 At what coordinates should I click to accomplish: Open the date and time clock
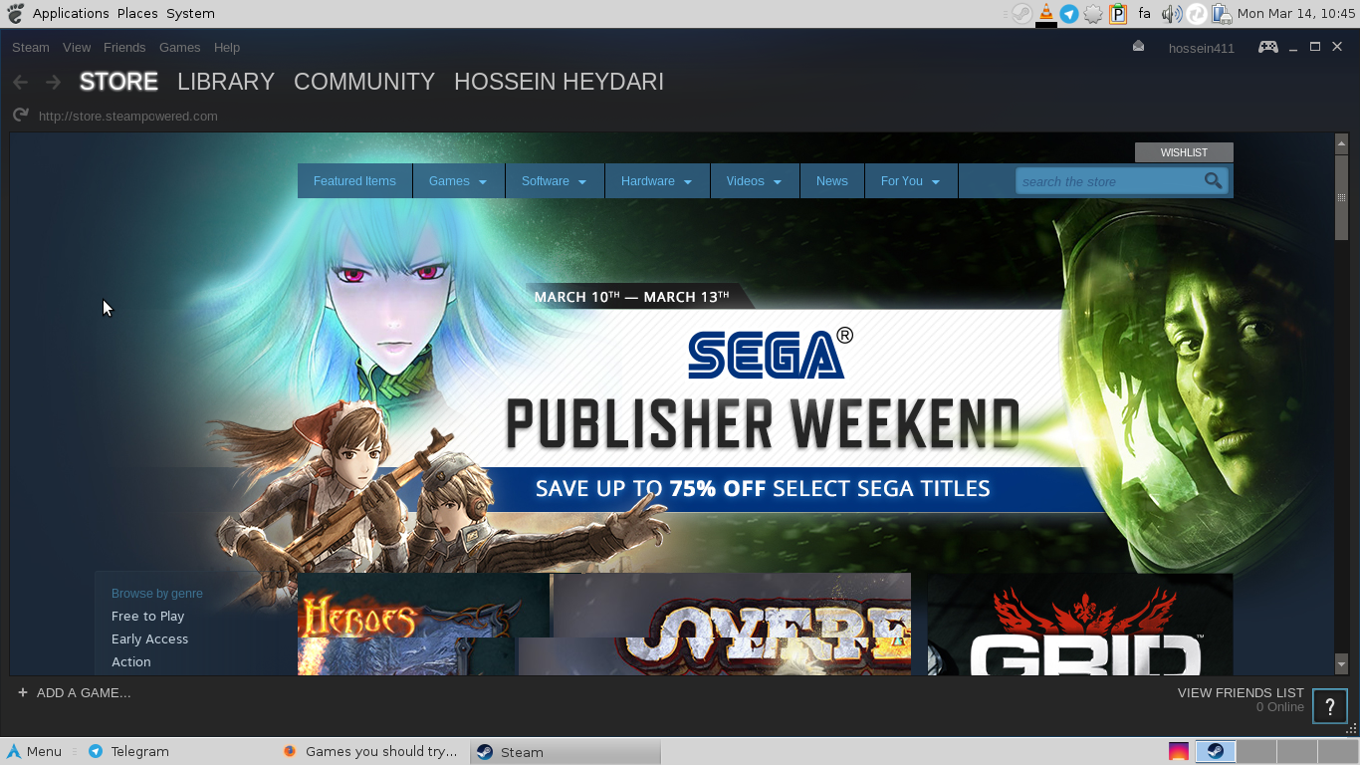point(1296,13)
